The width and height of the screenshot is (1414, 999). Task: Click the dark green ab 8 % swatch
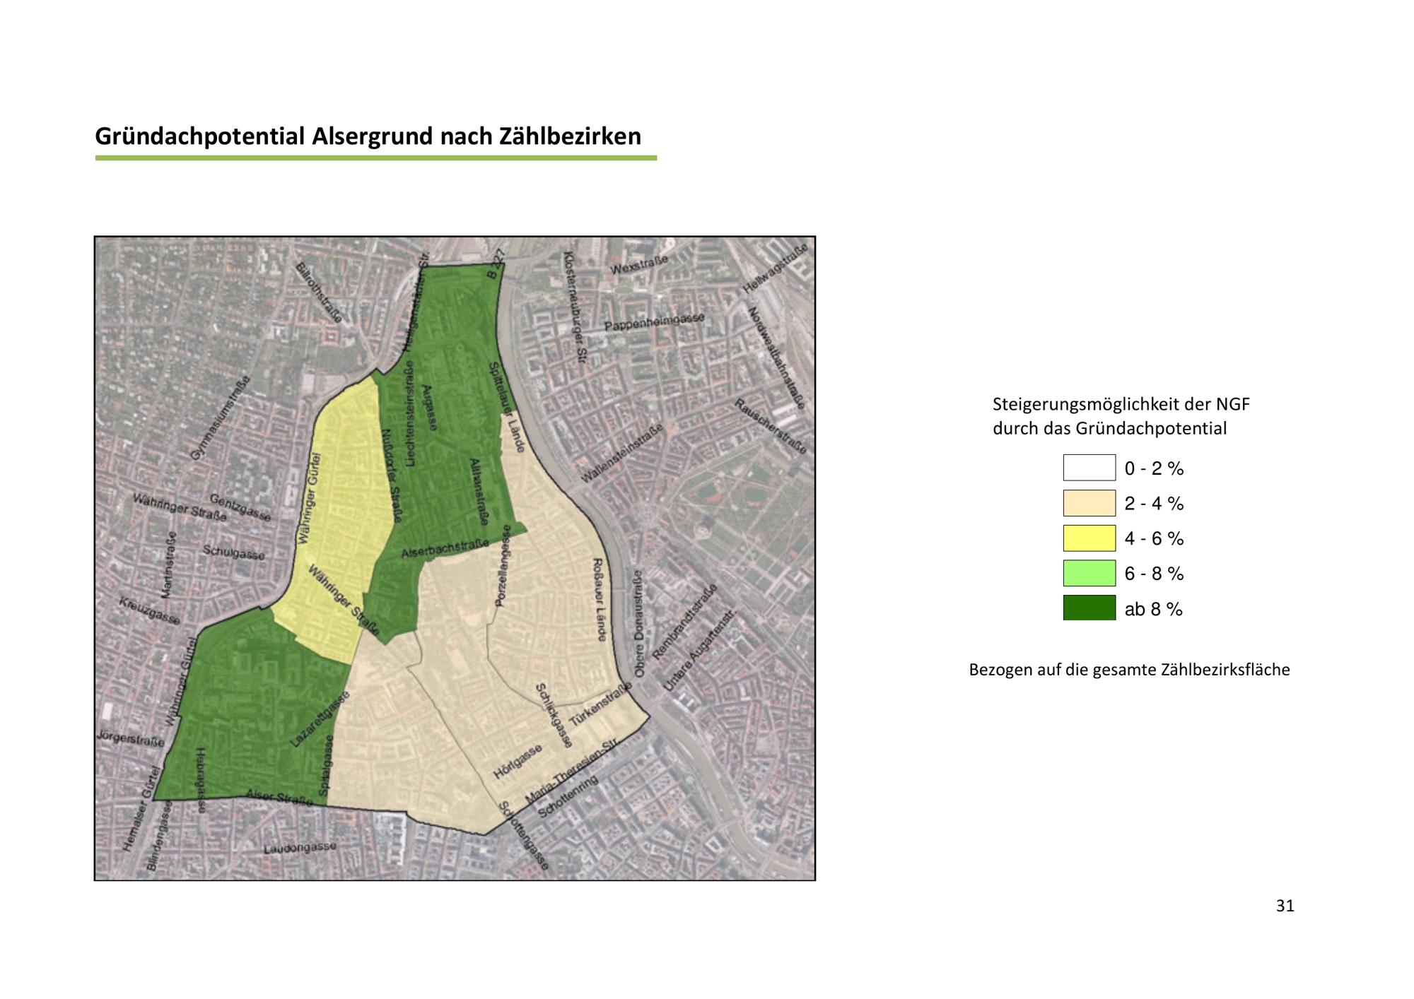1089,608
